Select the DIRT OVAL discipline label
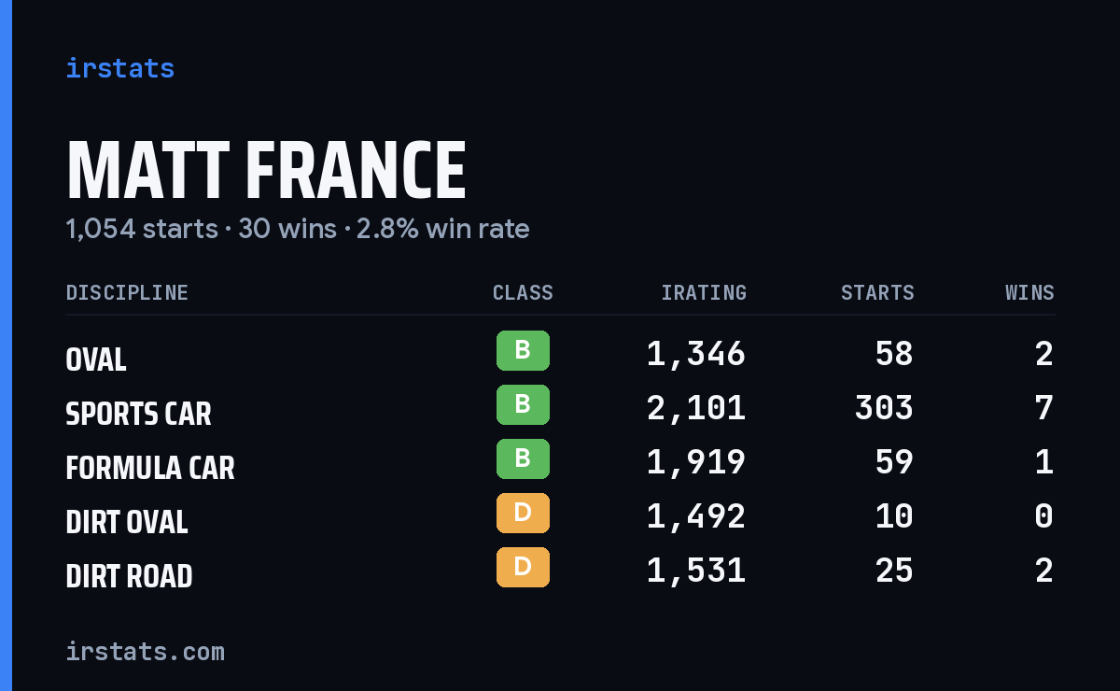The width and height of the screenshot is (1120, 691). click(x=127, y=522)
